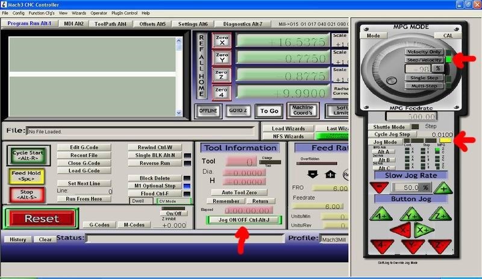Increase slow jog rate with green plus

(x=443, y=187)
